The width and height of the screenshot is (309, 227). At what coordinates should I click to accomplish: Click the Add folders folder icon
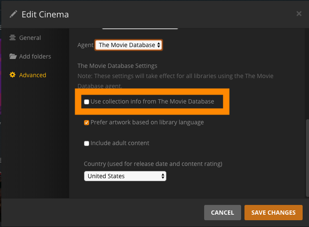tap(13, 56)
